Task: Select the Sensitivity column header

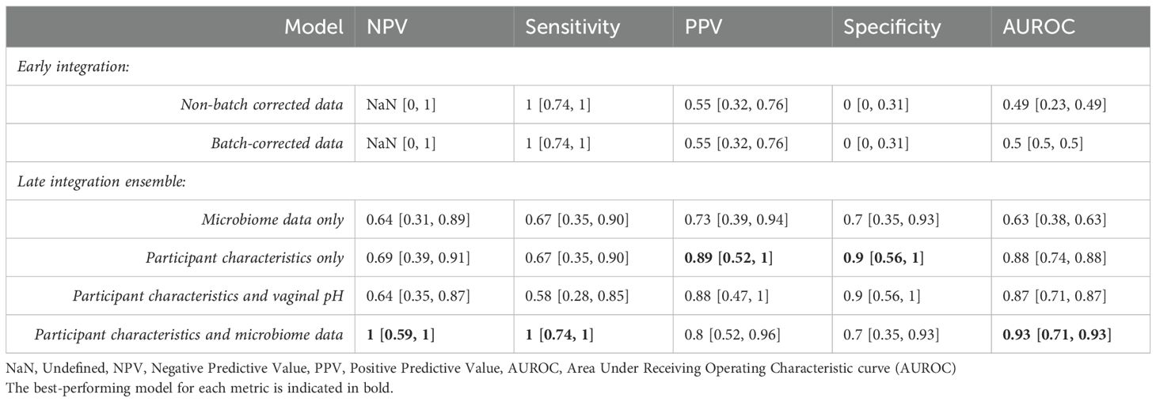Action: click(572, 28)
